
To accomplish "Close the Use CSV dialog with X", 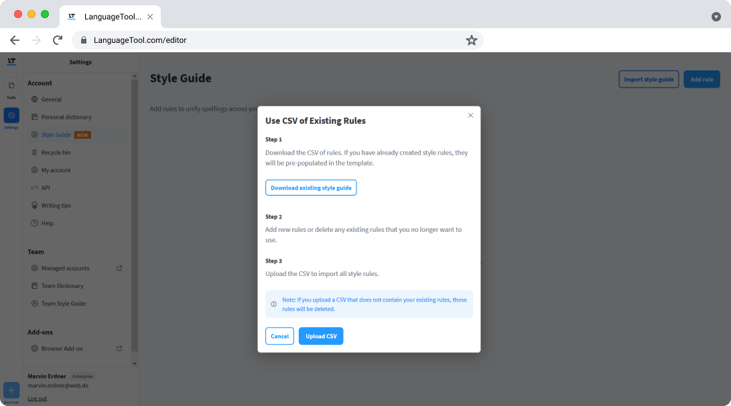I will point(470,115).
